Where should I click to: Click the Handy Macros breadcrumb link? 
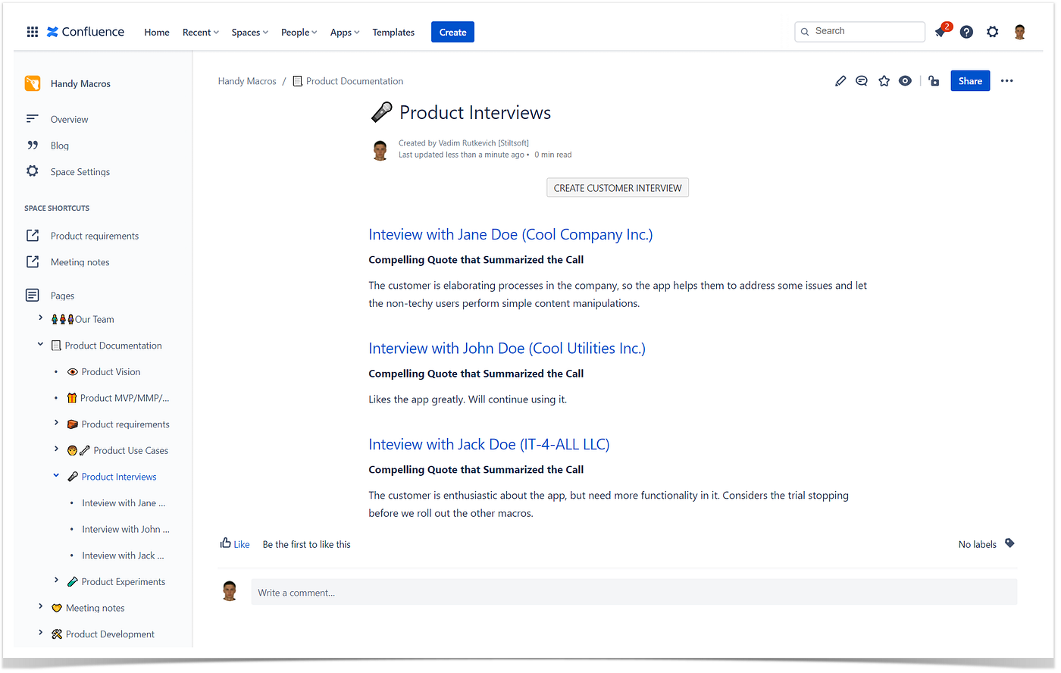pos(247,81)
